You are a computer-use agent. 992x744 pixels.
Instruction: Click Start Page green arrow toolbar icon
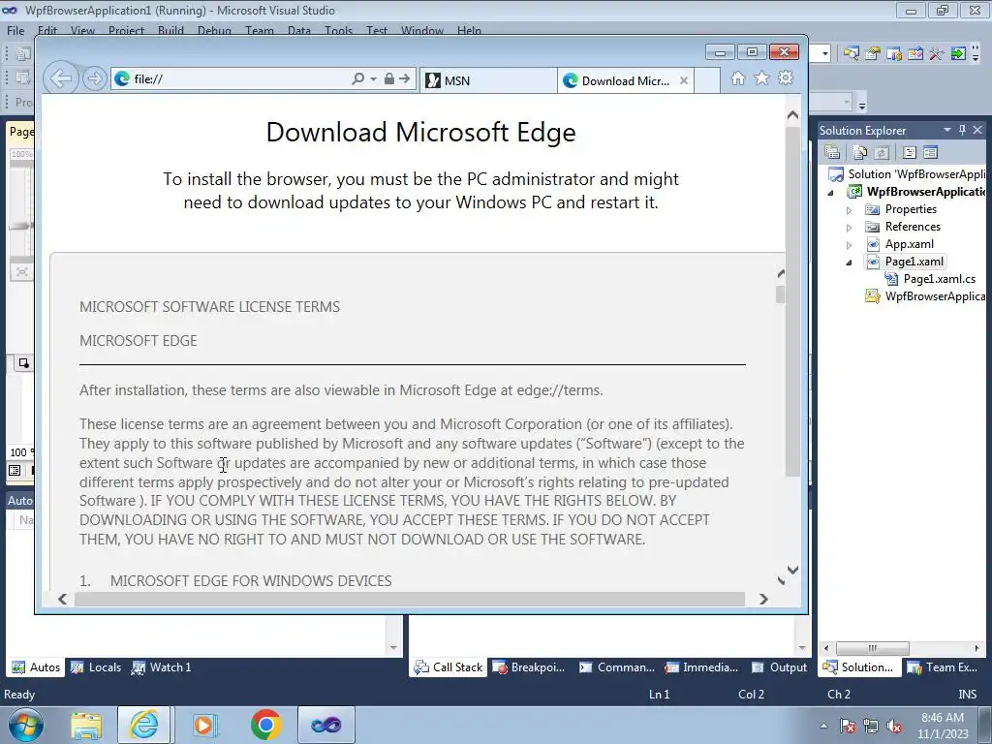coord(958,54)
